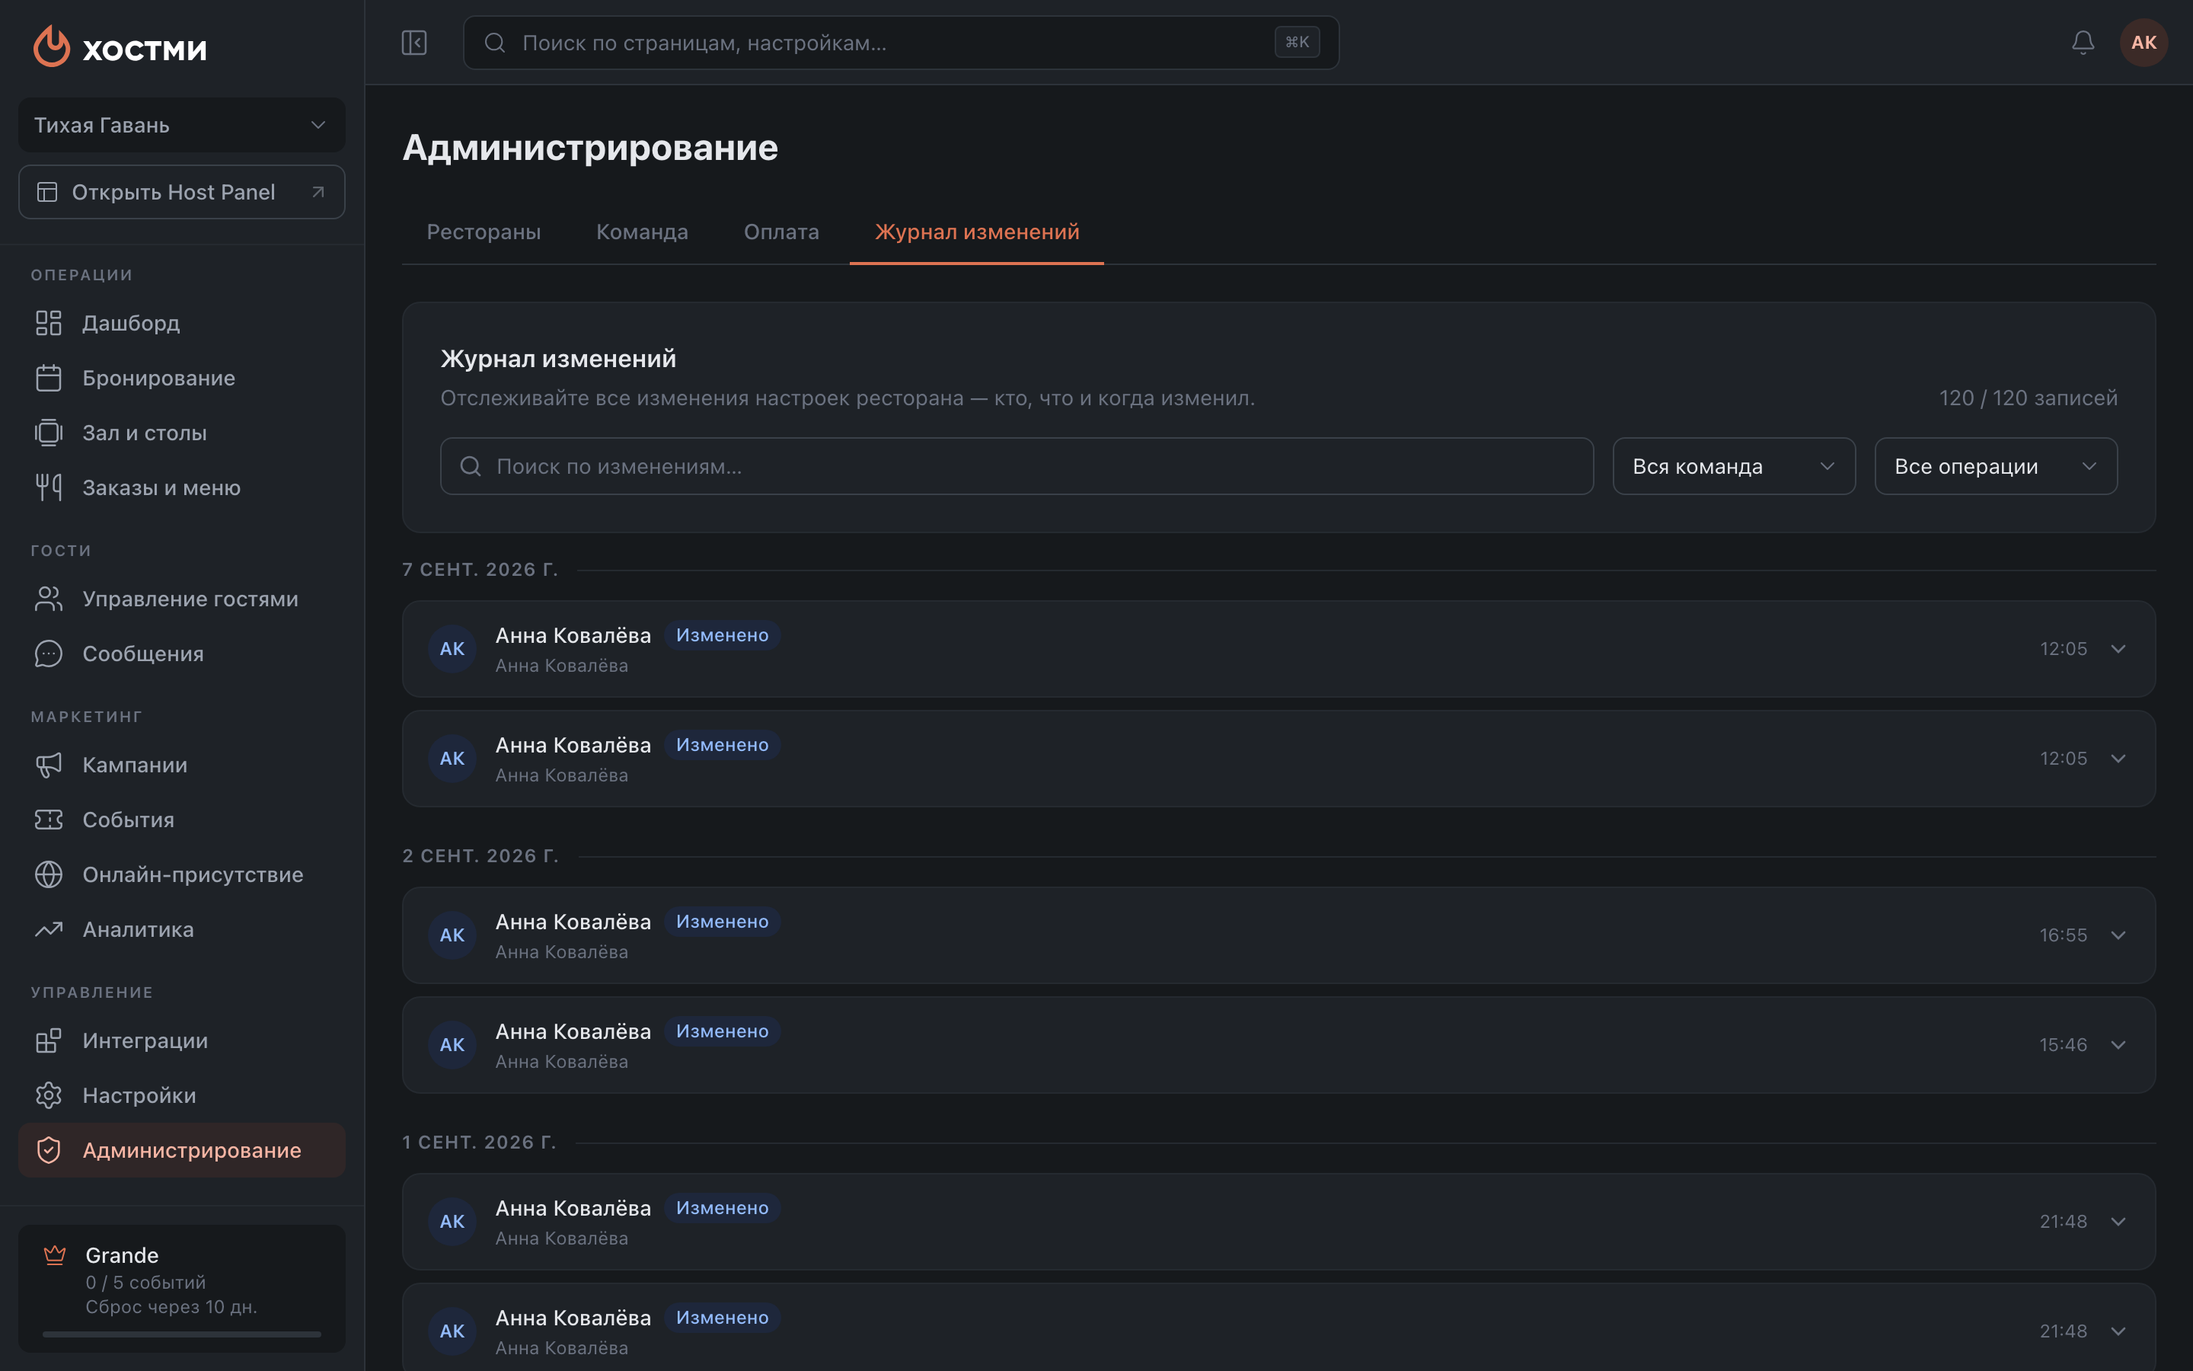Click Открыть Host Panel button

click(x=181, y=192)
